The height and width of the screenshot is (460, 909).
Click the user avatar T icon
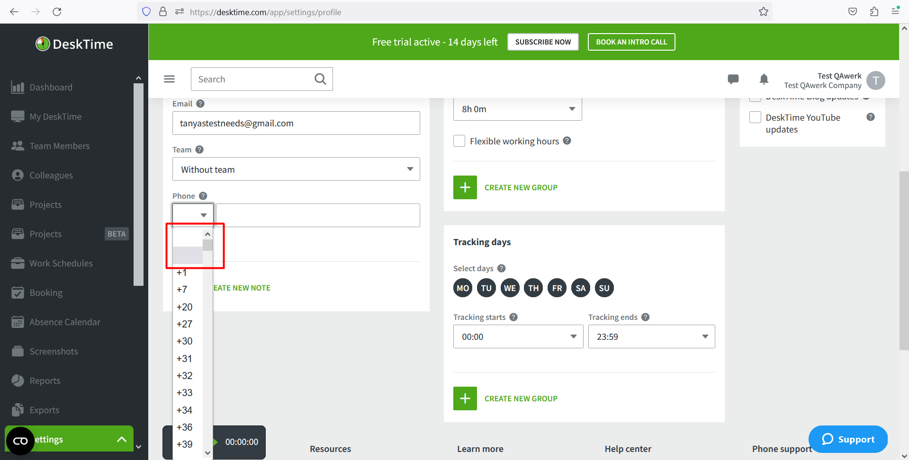pos(875,80)
